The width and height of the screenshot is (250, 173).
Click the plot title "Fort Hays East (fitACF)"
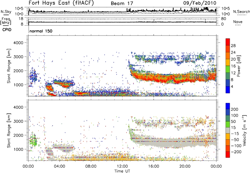[61, 3]
